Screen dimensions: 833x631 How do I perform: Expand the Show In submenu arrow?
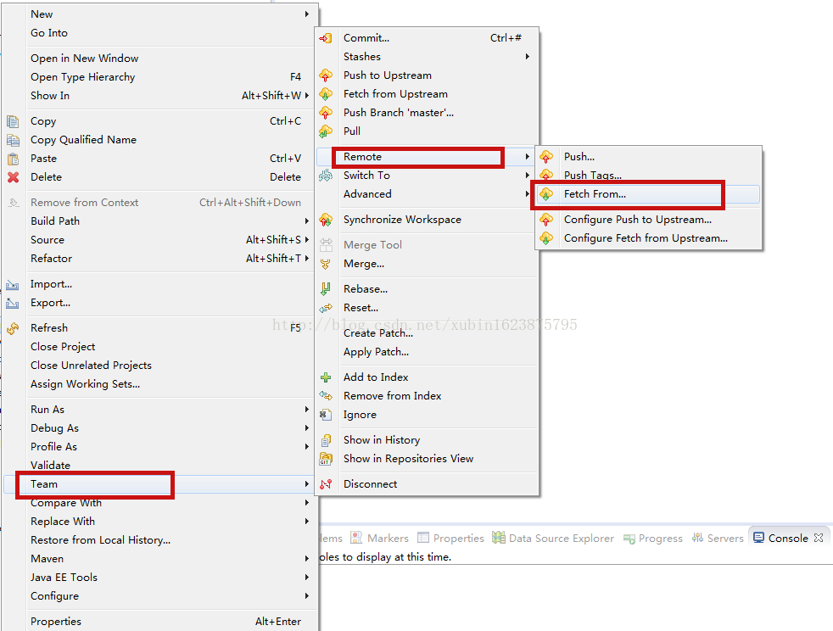pyautogui.click(x=306, y=96)
